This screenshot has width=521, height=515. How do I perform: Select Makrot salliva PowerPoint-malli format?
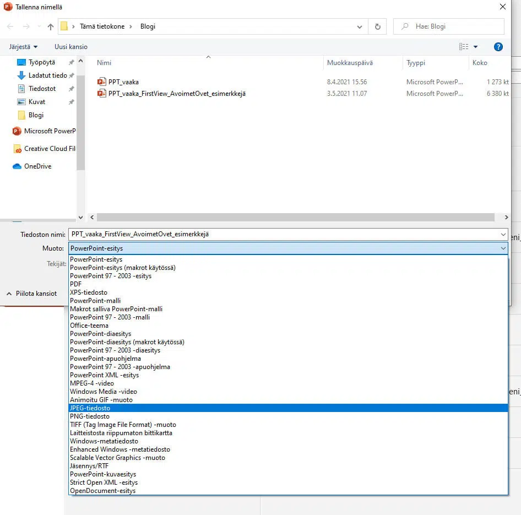pyautogui.click(x=288, y=309)
